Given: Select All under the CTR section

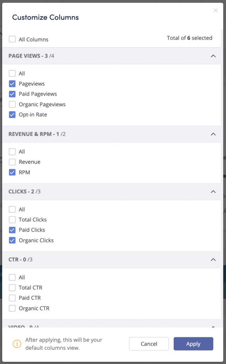Looking at the screenshot, I should (12, 277).
